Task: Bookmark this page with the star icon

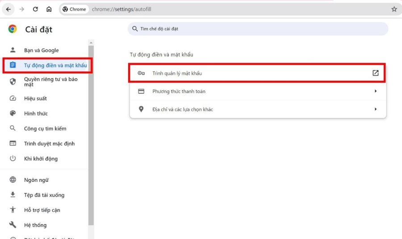Action: [x=394, y=9]
